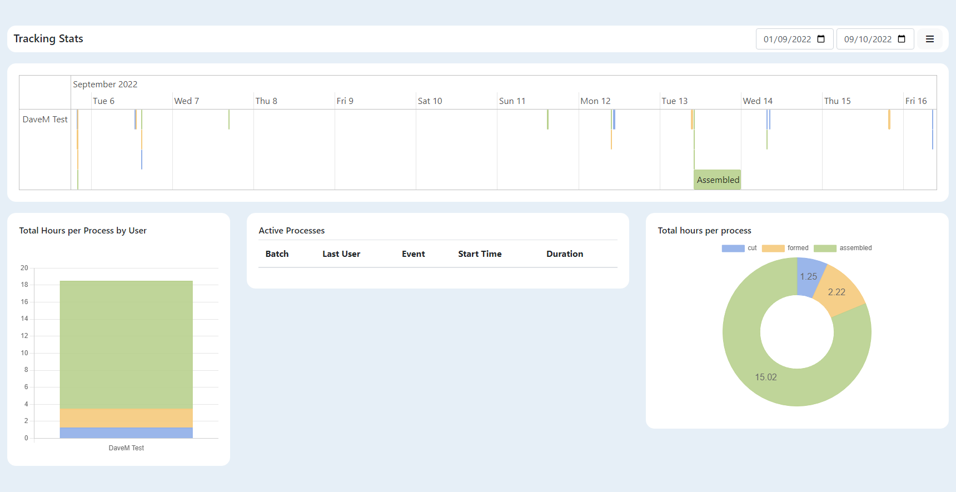The image size is (956, 492).
Task: Click the 09/10/2022 end date input
Action: click(x=867, y=39)
